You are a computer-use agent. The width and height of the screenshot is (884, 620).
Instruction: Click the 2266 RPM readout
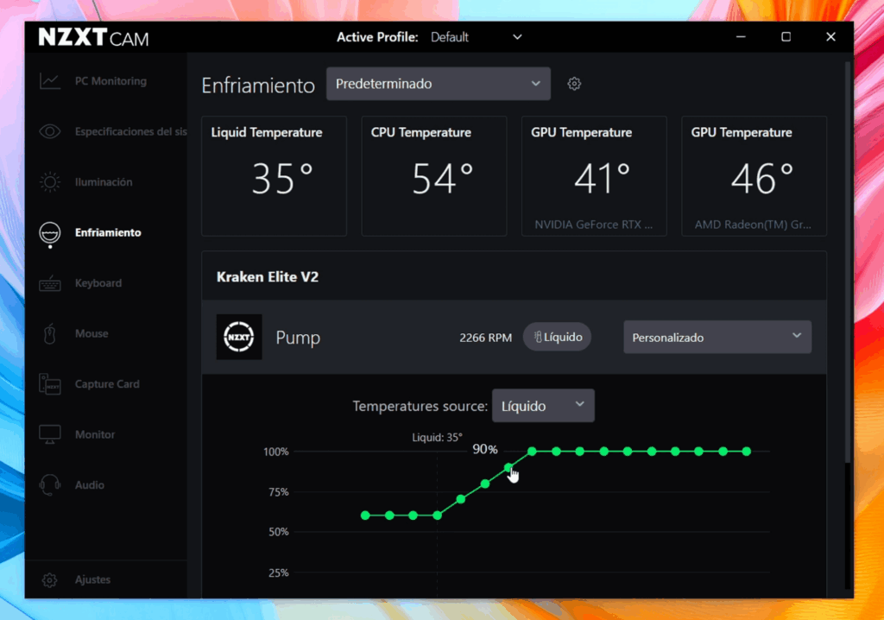click(485, 338)
